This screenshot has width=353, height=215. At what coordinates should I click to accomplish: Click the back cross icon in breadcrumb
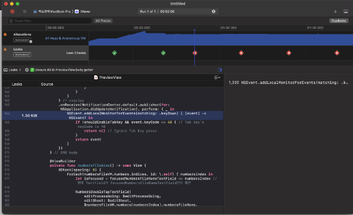pos(27,70)
